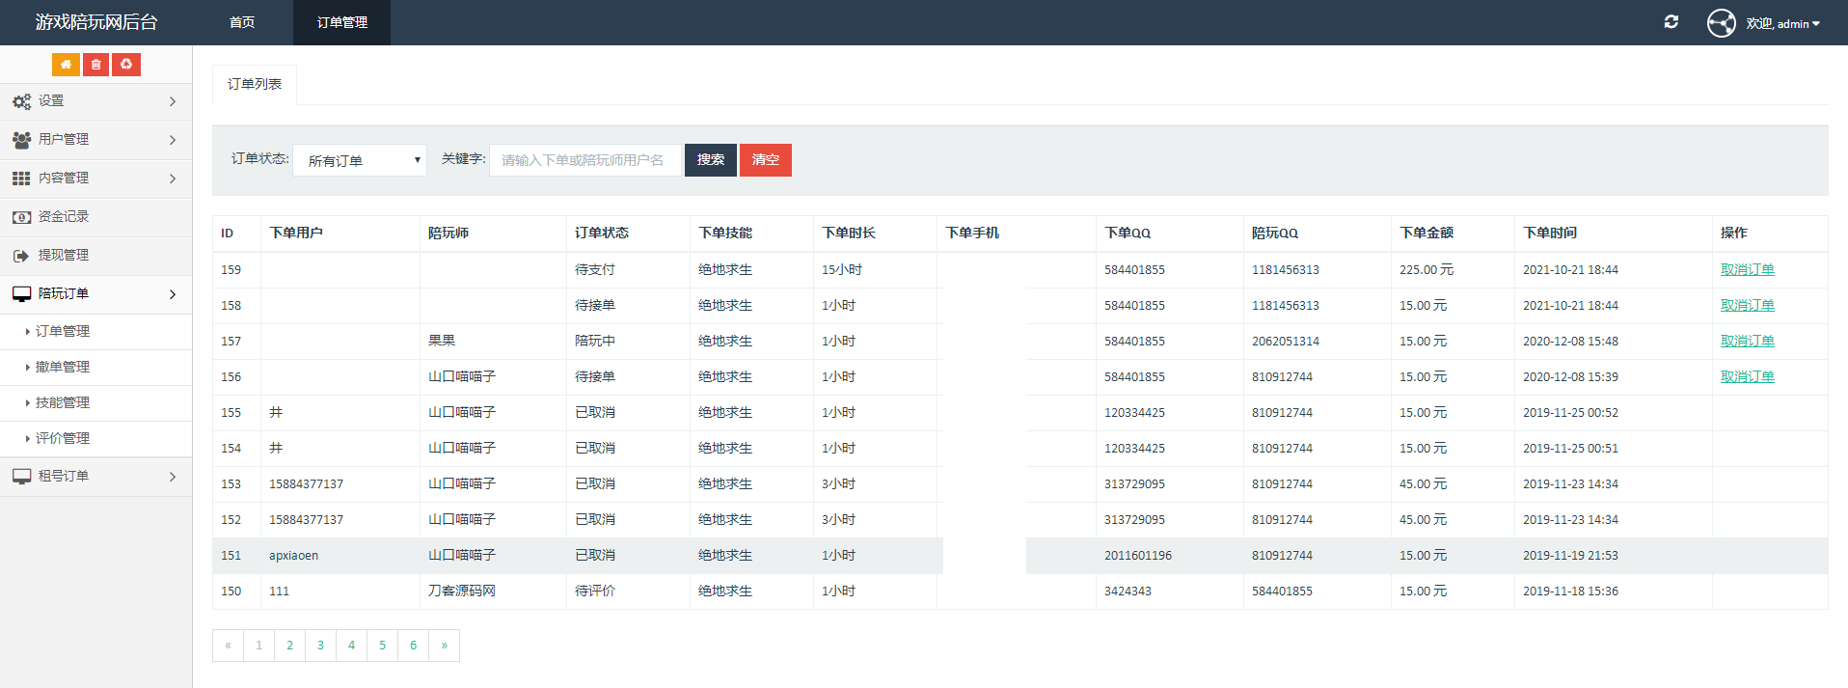Image resolution: width=1848 pixels, height=688 pixels.
Task: Click the 用户管理 users icon
Action: [x=21, y=140]
